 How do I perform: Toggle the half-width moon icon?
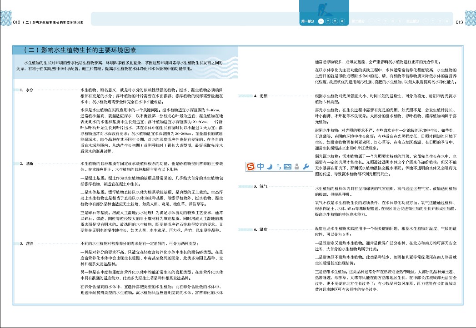pos(269,166)
